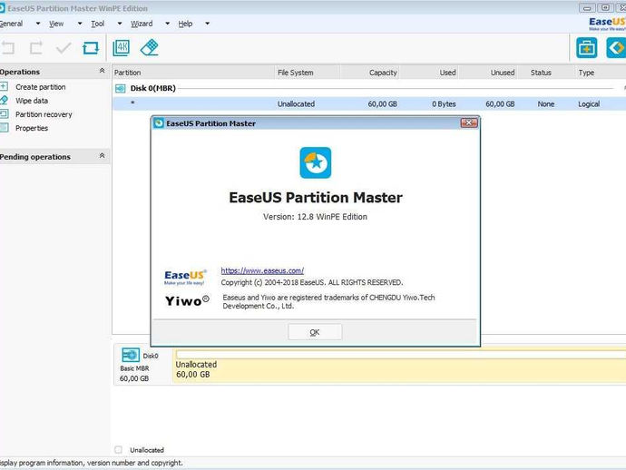Open the 4K alignment tool
Screen dimensions: 626x470
pyautogui.click(x=122, y=48)
